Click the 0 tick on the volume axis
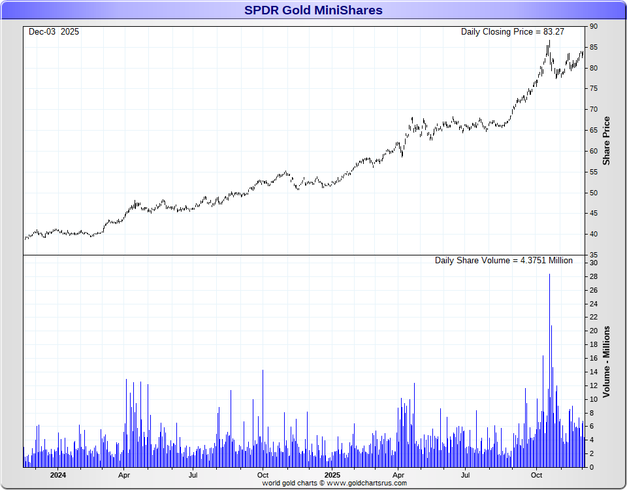The image size is (627, 490). (592, 467)
